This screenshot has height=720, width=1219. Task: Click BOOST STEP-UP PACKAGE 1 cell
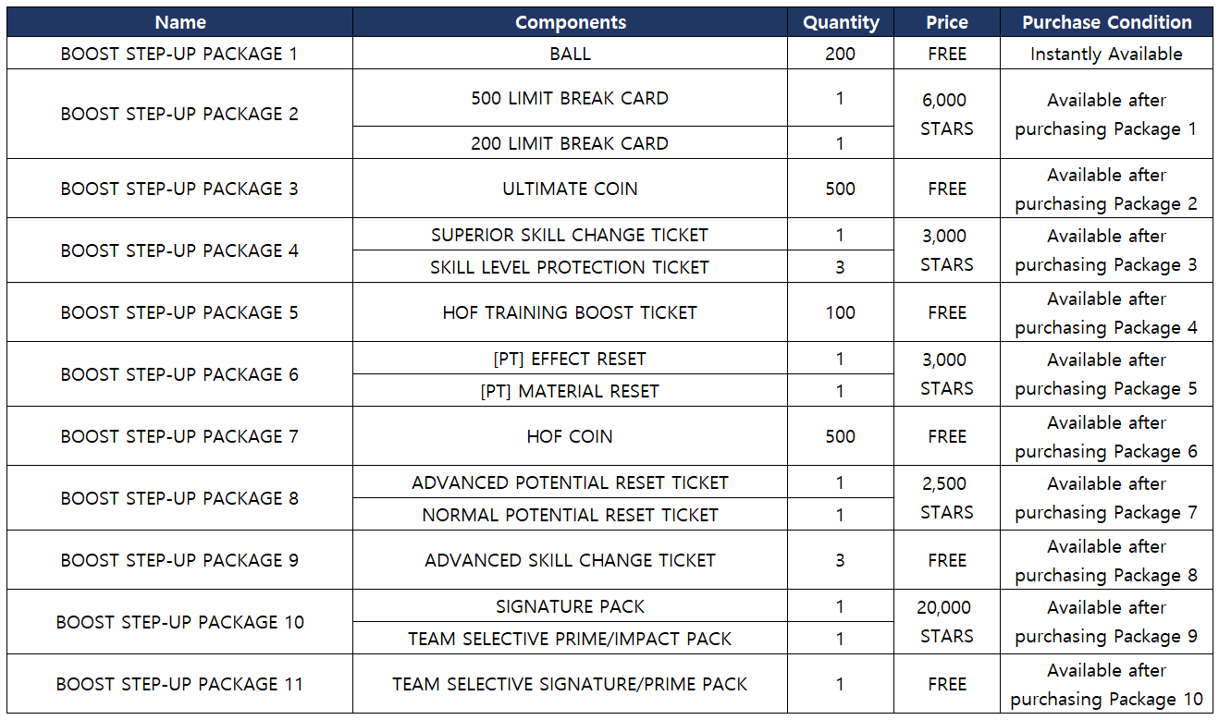pyautogui.click(x=179, y=54)
